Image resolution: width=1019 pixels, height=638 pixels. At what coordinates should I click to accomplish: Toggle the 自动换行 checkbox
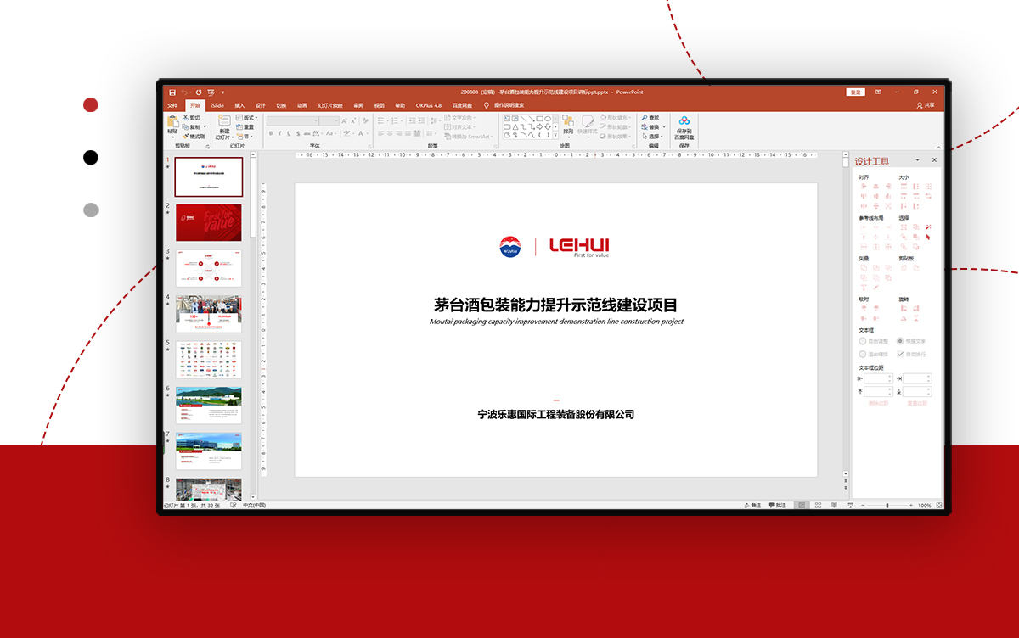click(901, 354)
